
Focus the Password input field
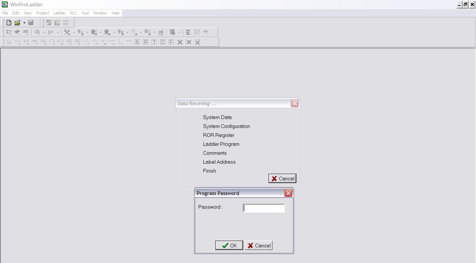264,208
